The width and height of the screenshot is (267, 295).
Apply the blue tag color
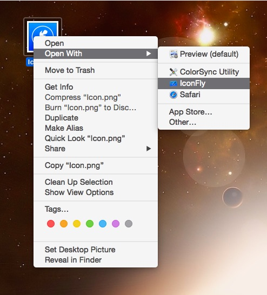(103, 224)
